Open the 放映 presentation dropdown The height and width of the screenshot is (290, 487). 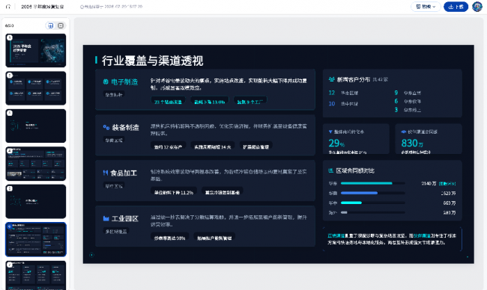pos(426,7)
